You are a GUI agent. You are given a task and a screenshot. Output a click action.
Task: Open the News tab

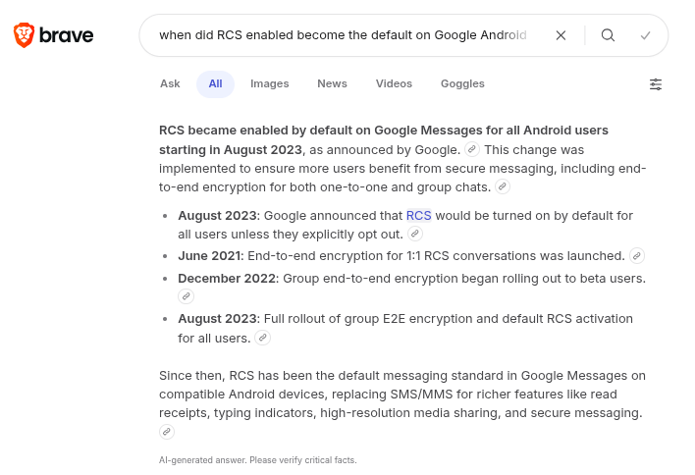tap(332, 84)
